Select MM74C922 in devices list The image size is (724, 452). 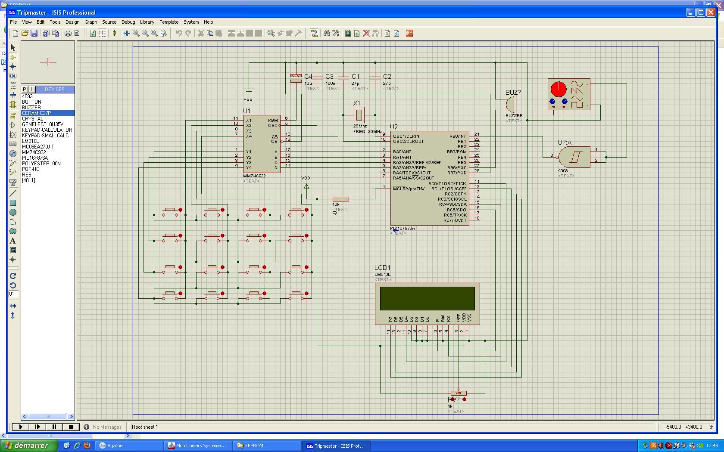pyautogui.click(x=34, y=152)
